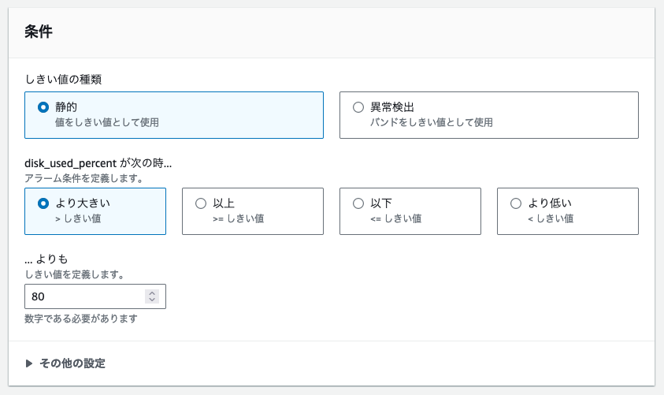Click the '< しきい値' sublabel

tap(551, 218)
